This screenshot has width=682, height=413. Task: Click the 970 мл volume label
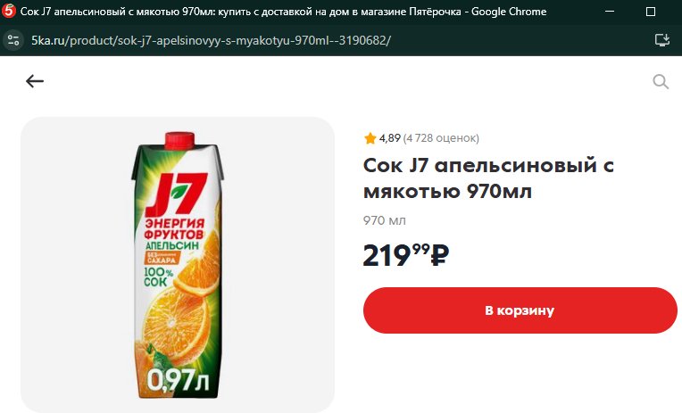[385, 220]
